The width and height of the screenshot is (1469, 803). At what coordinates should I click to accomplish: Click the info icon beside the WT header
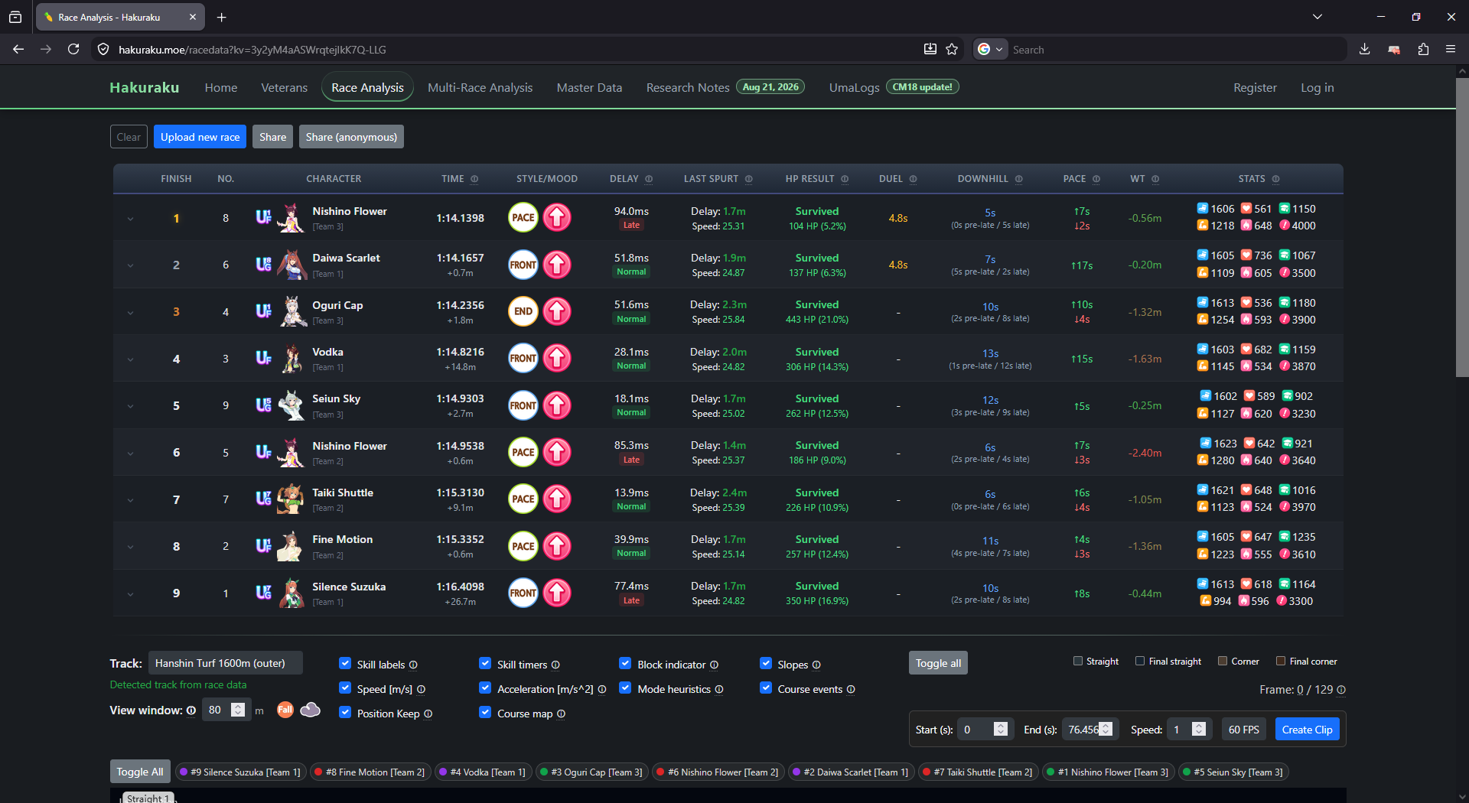pyautogui.click(x=1155, y=179)
